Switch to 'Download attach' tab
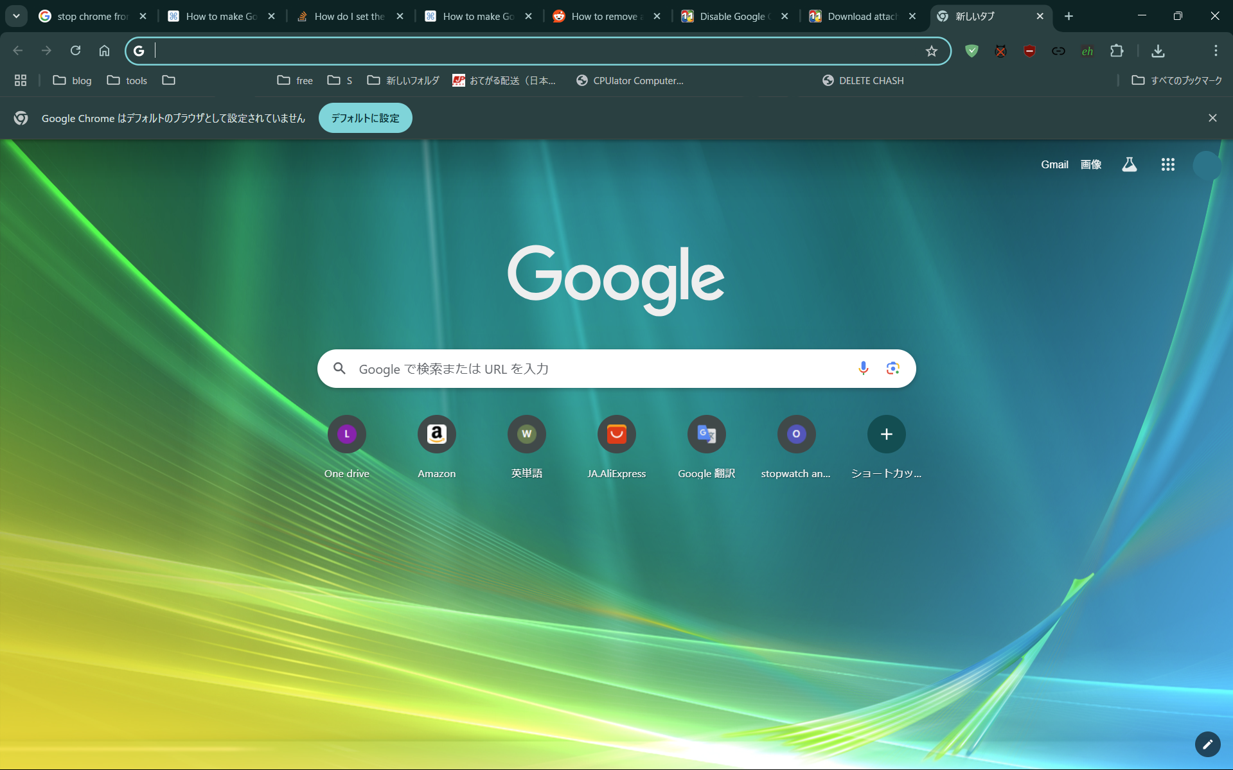This screenshot has height=770, width=1233. tap(863, 16)
